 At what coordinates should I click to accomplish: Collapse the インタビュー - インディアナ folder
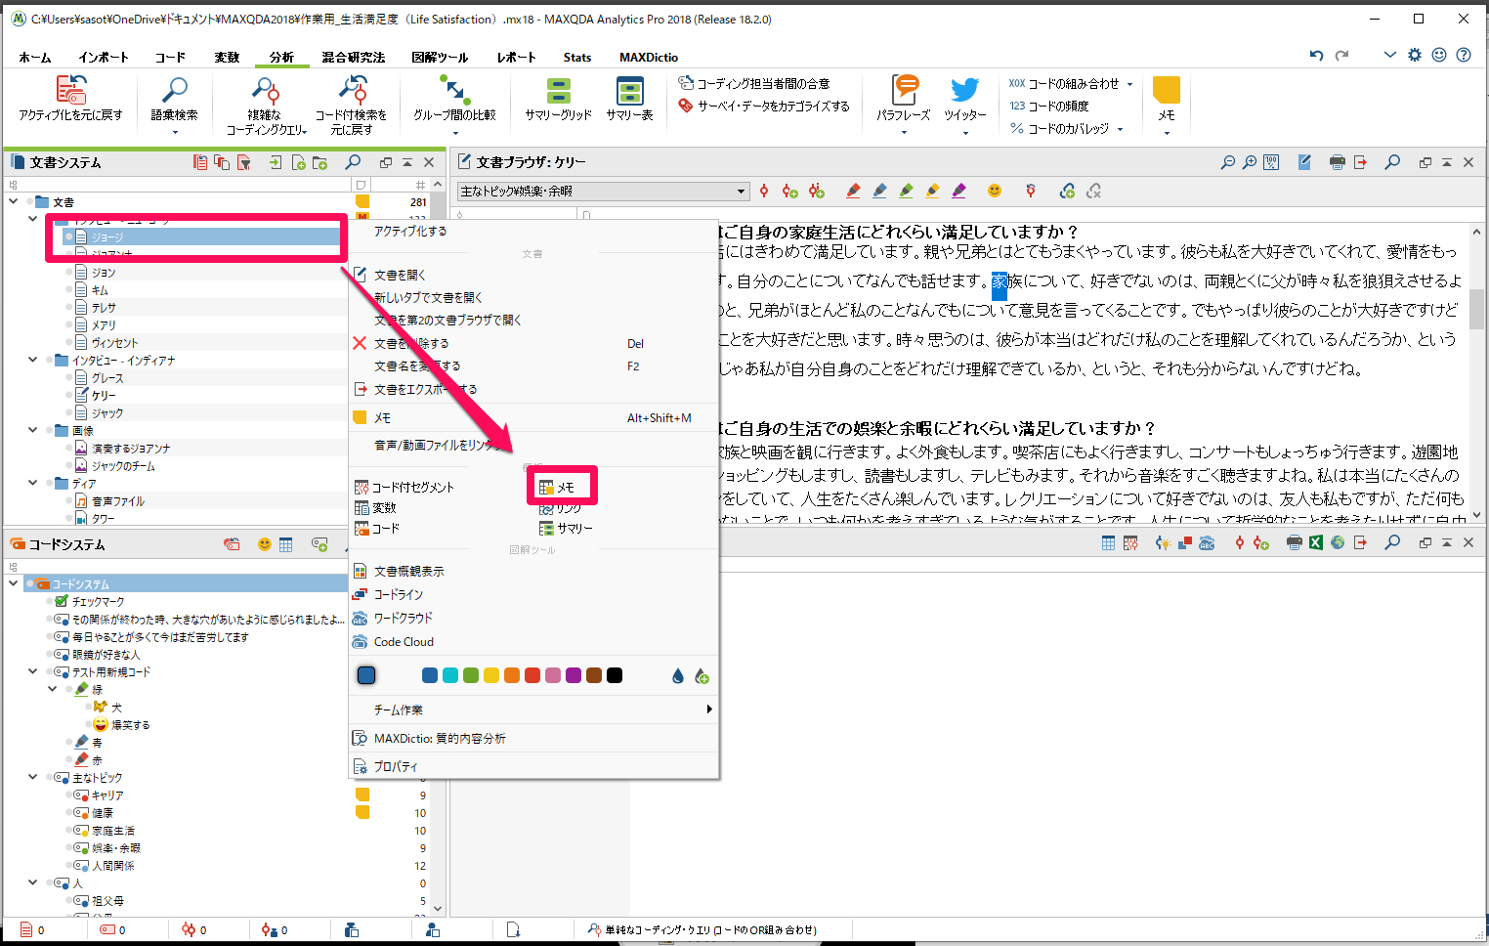coord(33,361)
